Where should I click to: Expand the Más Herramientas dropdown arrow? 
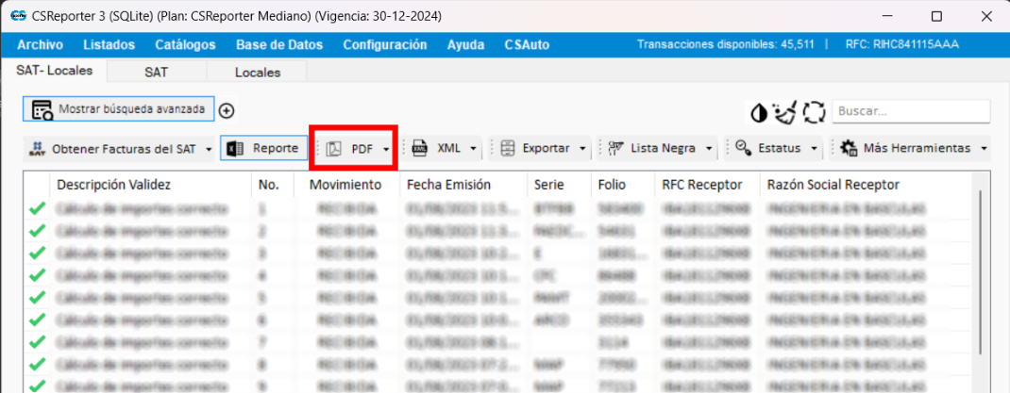(984, 149)
